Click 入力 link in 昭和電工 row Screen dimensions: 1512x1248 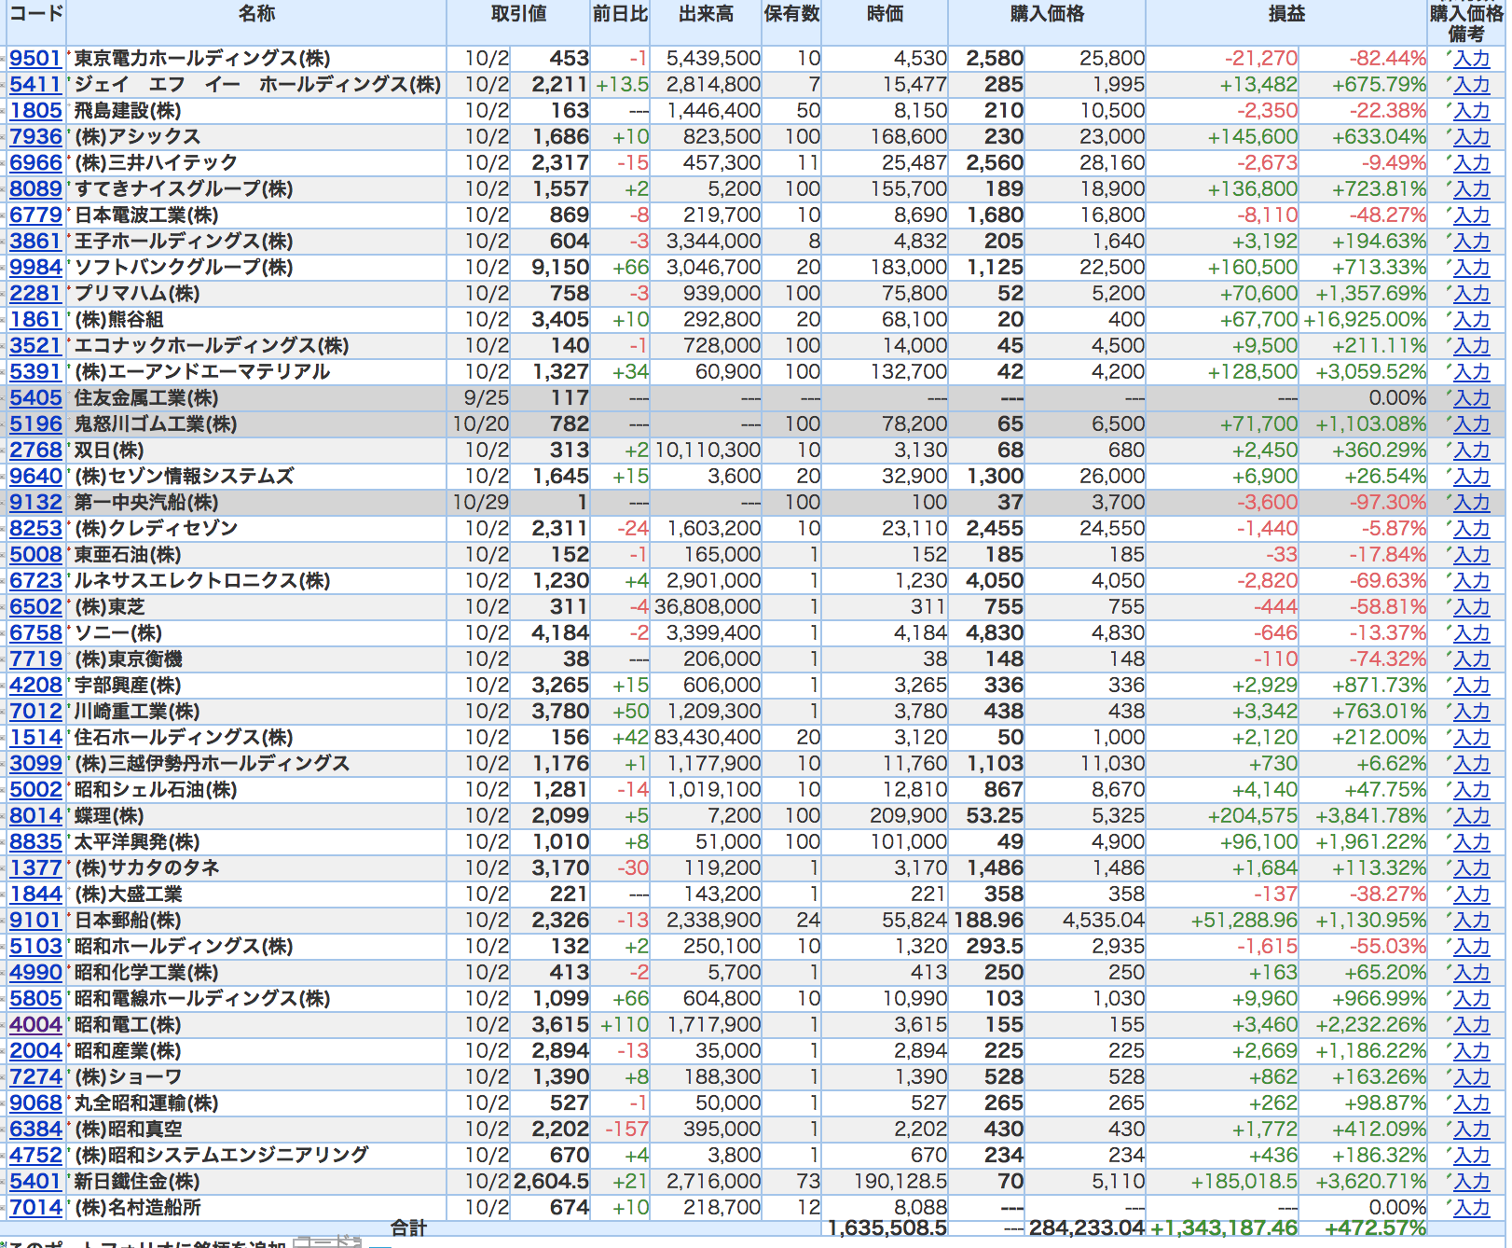click(x=1472, y=1025)
